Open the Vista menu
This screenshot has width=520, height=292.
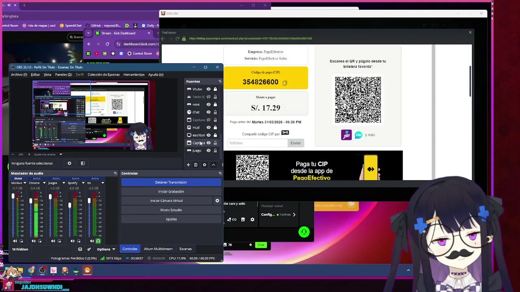click(48, 75)
